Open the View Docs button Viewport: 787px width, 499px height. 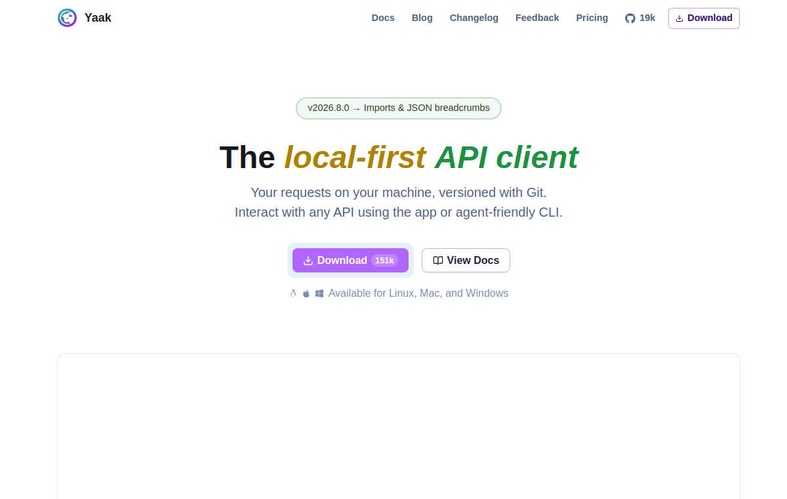tap(466, 261)
